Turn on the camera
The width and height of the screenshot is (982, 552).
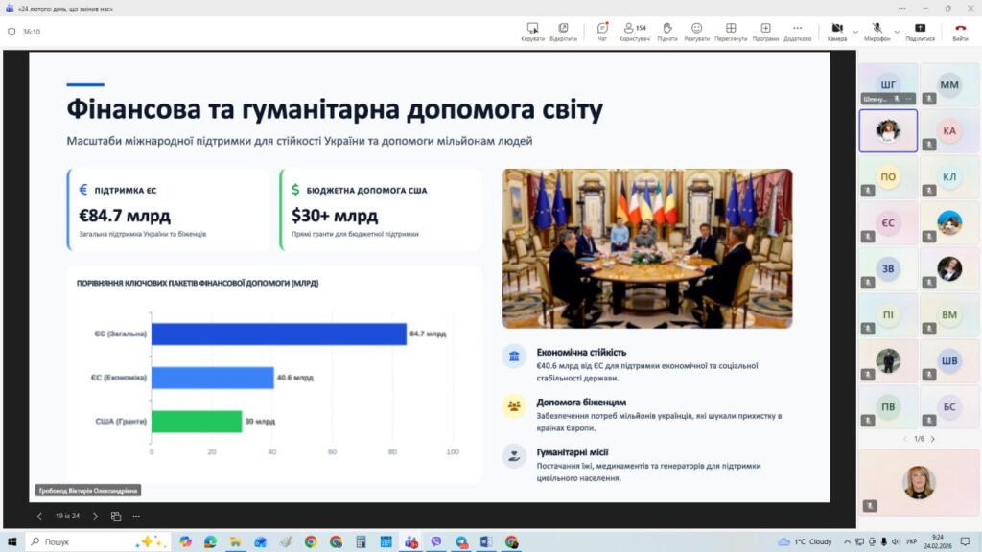click(836, 31)
